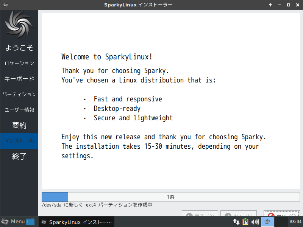303x227 pixels.
Task: Select the 要約 step in sidebar
Action: tap(19, 125)
